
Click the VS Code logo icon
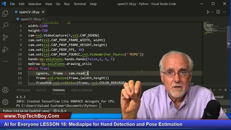[4, 4]
